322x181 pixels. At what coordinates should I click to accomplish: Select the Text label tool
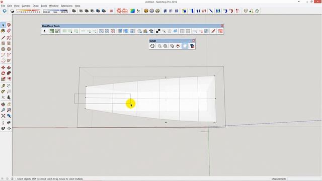click(x=9, y=92)
